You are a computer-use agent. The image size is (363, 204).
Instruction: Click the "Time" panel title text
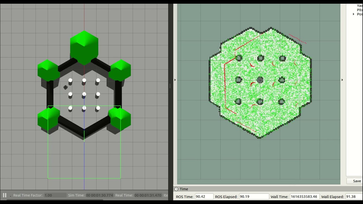(x=184, y=189)
